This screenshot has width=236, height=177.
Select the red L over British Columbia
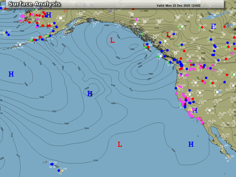[x=168, y=35]
